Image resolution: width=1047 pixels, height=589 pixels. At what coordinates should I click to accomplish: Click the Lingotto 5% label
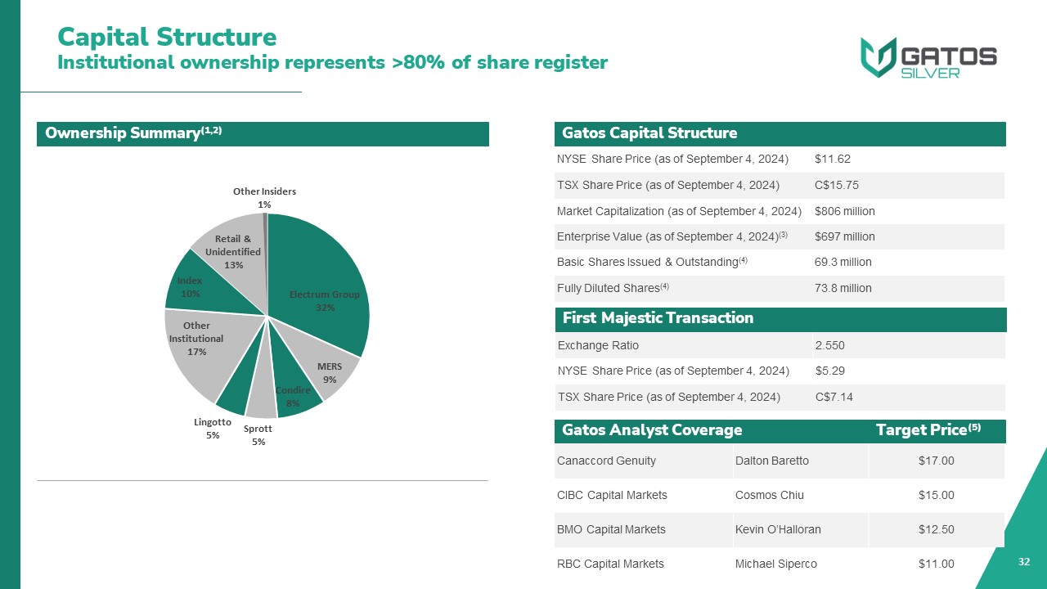[213, 429]
